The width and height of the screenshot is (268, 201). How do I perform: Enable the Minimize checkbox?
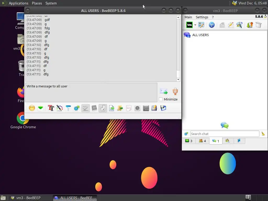click(161, 99)
